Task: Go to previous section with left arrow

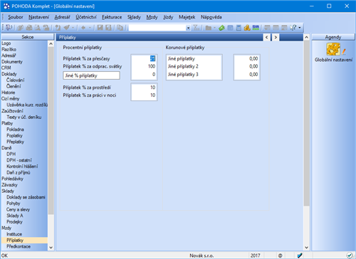Action: [x=267, y=37]
